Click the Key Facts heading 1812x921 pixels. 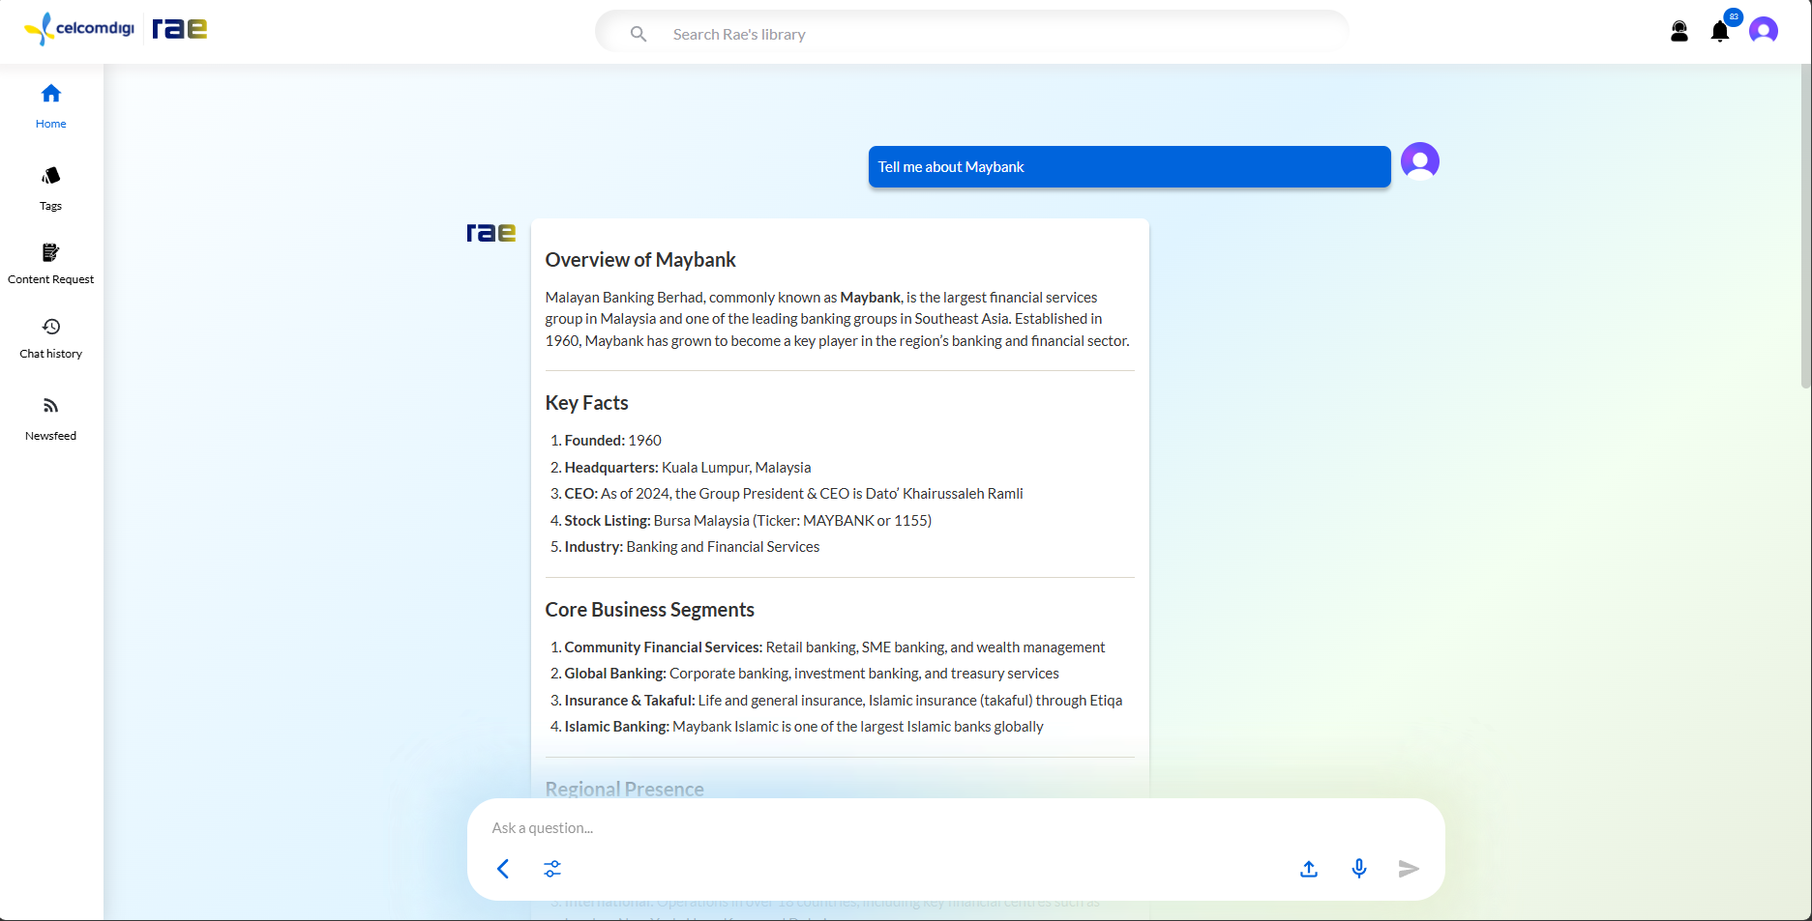[586, 403]
